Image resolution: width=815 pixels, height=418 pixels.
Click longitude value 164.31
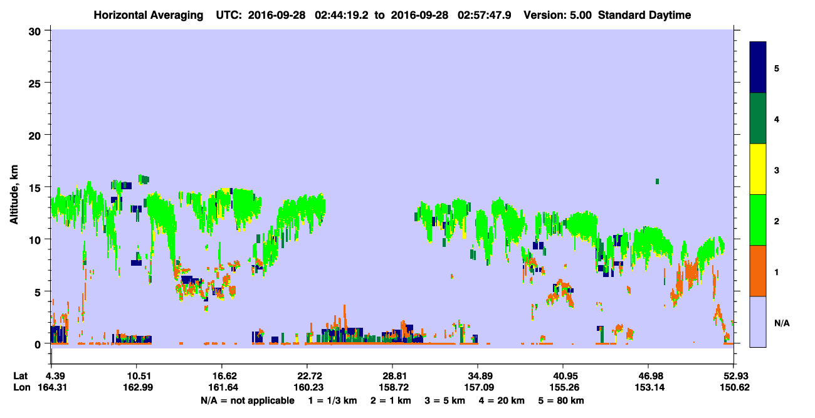click(x=51, y=387)
